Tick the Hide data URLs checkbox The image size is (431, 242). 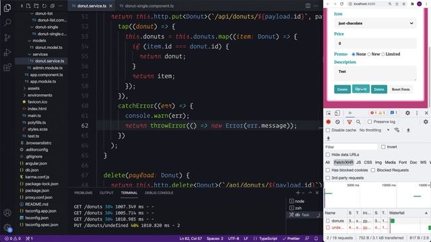[x=328, y=155]
